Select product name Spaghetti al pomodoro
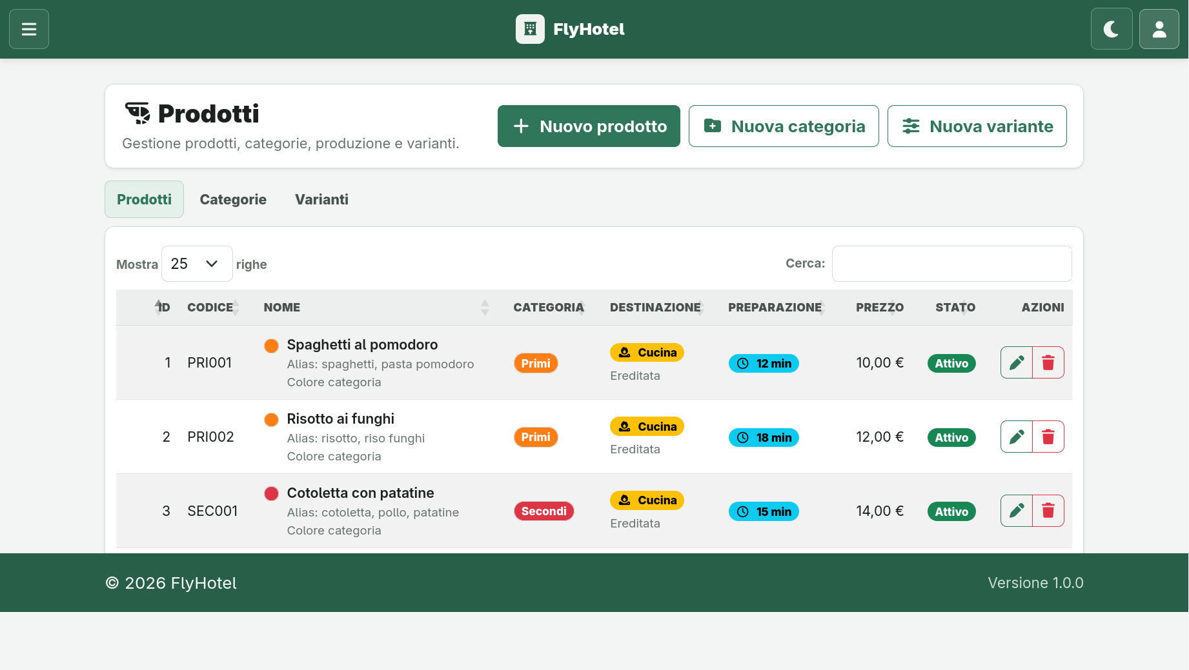1189x670 pixels. click(362, 345)
